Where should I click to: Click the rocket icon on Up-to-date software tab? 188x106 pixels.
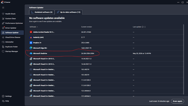point(58,12)
